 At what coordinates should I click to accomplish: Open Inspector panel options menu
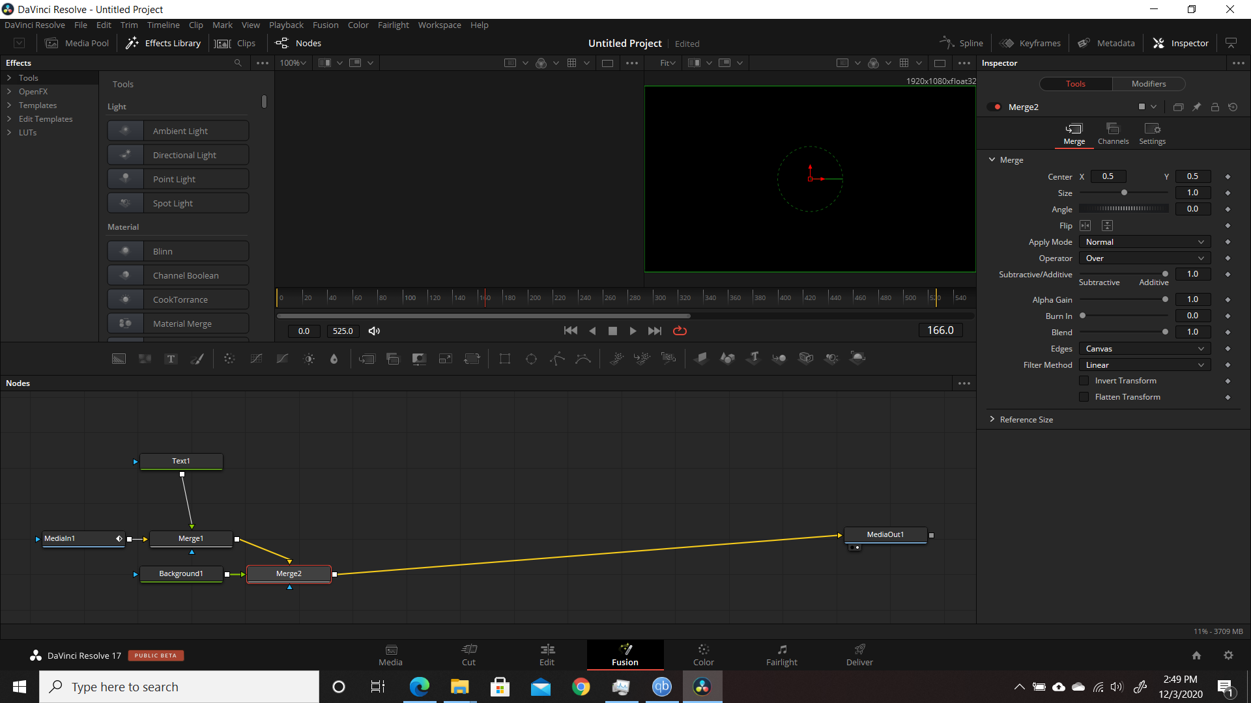click(x=1238, y=63)
